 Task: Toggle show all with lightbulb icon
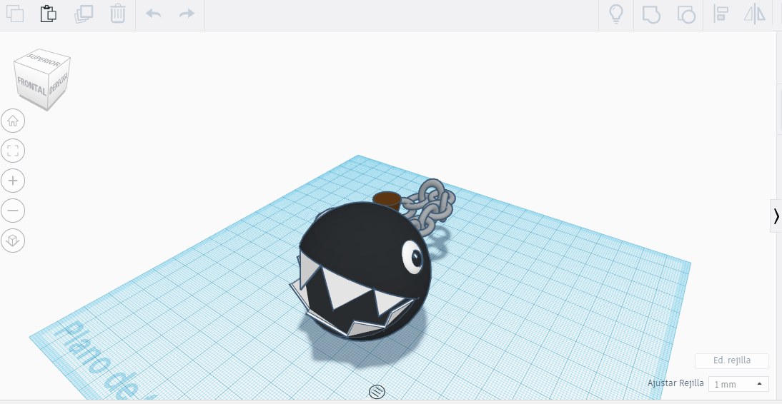(617, 14)
